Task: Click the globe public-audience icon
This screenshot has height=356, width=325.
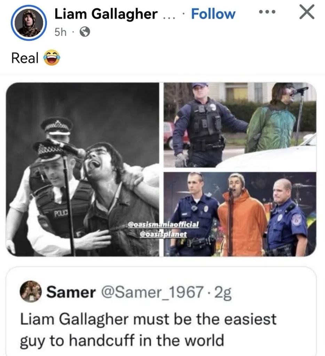Action: [x=85, y=32]
